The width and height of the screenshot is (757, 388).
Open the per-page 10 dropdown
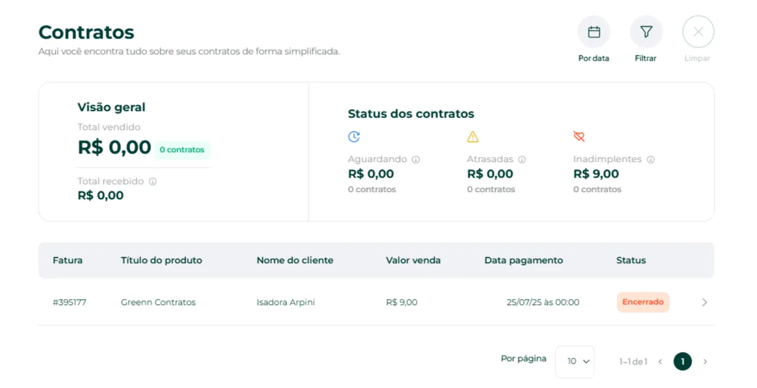pyautogui.click(x=575, y=361)
